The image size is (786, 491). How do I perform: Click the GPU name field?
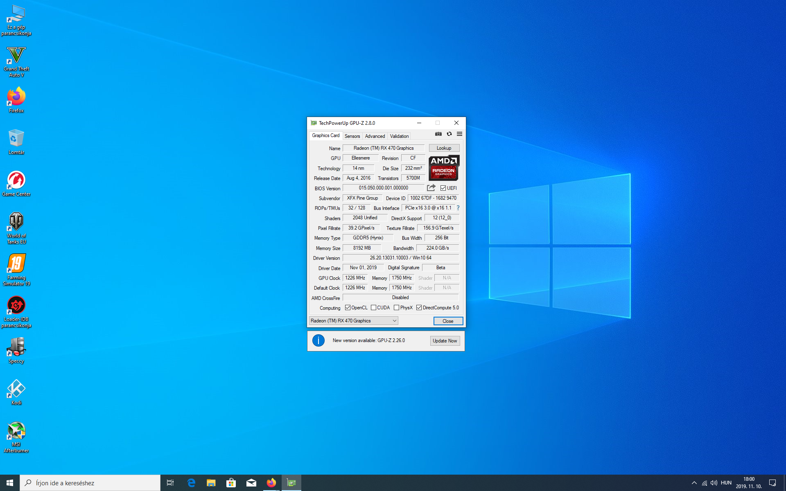click(x=384, y=148)
